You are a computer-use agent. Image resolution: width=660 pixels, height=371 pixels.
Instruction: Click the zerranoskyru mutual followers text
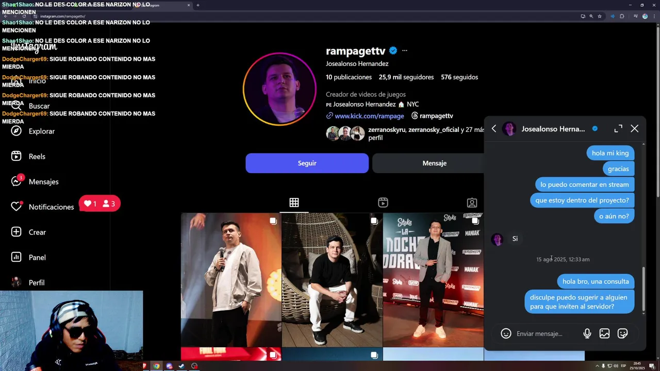coord(387,130)
